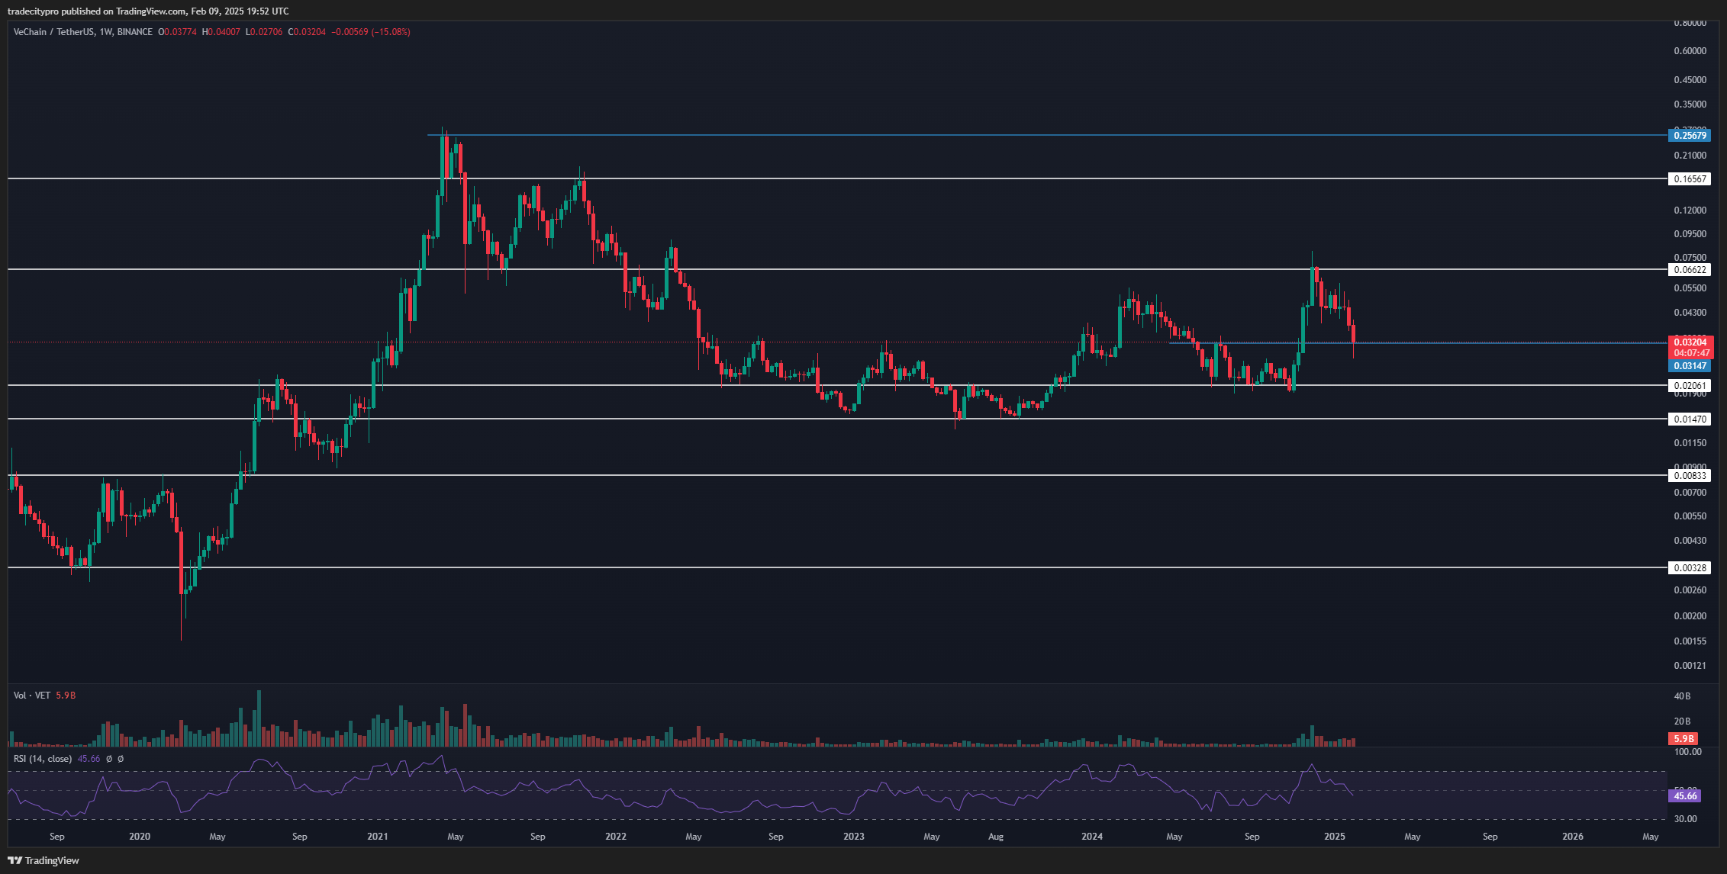Click the 0.00550 price axis label
This screenshot has height=874, width=1727.
click(x=1689, y=516)
